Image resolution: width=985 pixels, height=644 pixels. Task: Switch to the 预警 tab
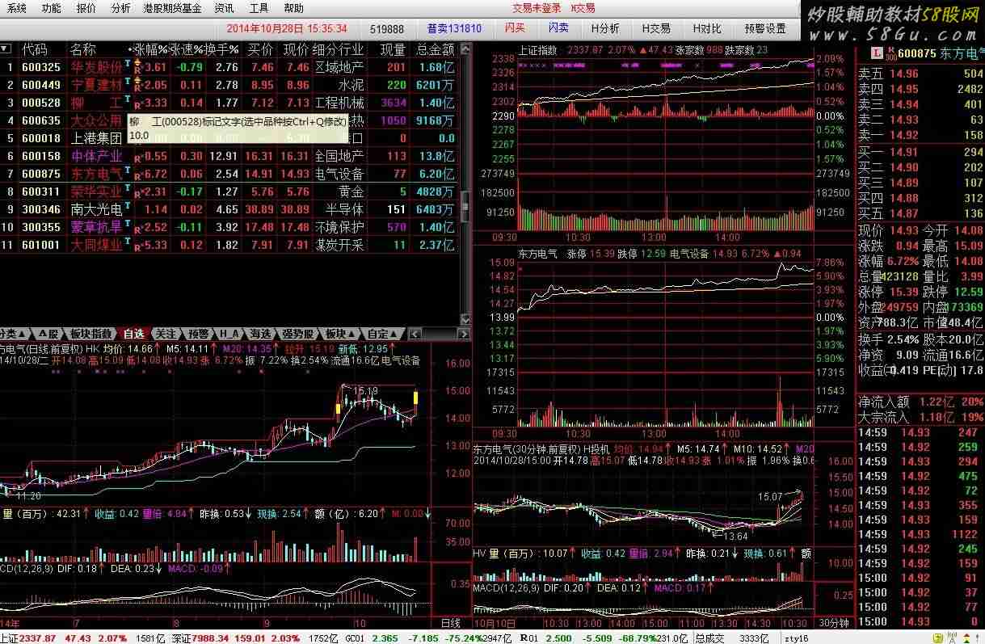[x=198, y=334]
